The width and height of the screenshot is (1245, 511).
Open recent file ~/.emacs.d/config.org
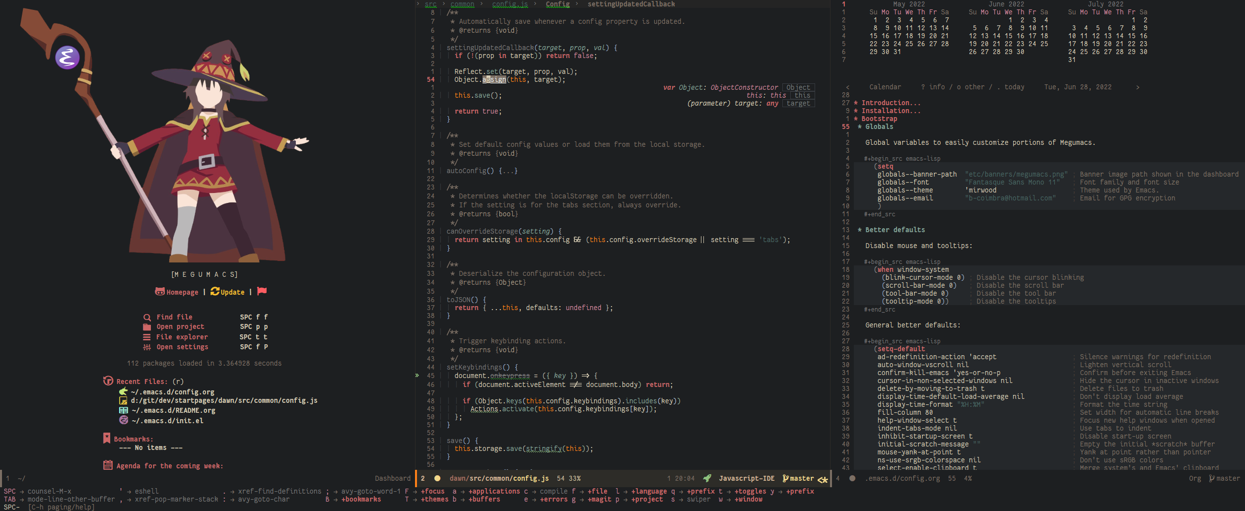point(172,392)
